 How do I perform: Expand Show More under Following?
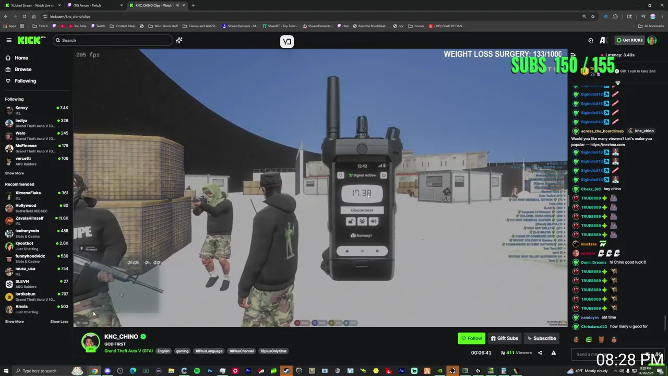14,173
